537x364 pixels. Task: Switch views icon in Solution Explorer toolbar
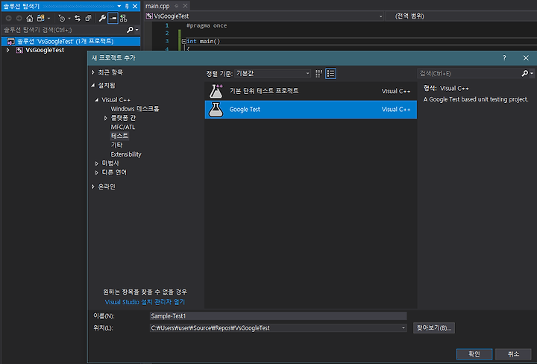point(41,18)
